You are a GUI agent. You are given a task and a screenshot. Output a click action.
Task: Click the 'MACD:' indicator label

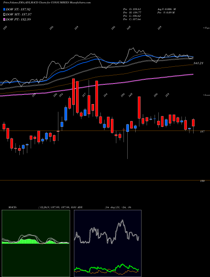pos(13,207)
